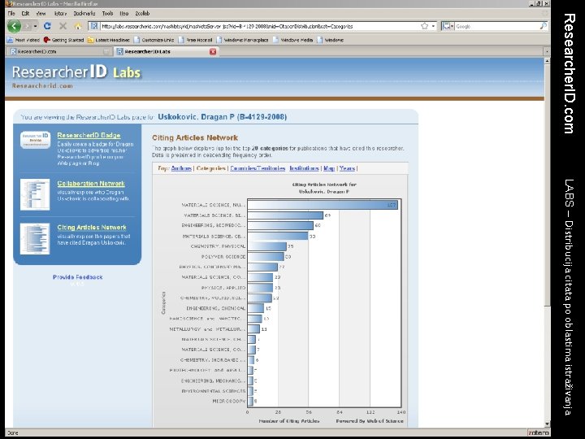The width and height of the screenshot is (585, 439).
Task: Click the Zotero status bar icon
Action: [x=538, y=432]
